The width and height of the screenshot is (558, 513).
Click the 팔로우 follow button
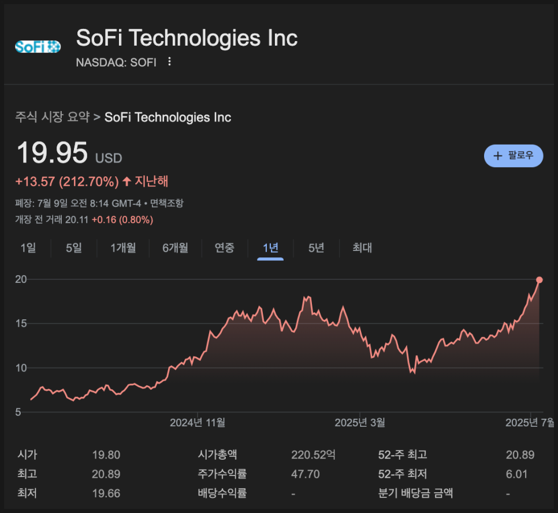[x=513, y=156]
